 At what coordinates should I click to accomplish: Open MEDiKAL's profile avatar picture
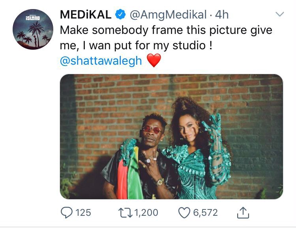33,30
